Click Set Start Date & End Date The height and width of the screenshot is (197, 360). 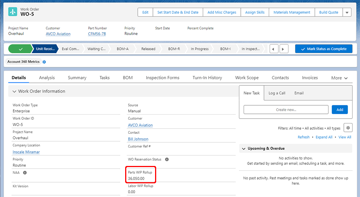pyautogui.click(x=178, y=13)
